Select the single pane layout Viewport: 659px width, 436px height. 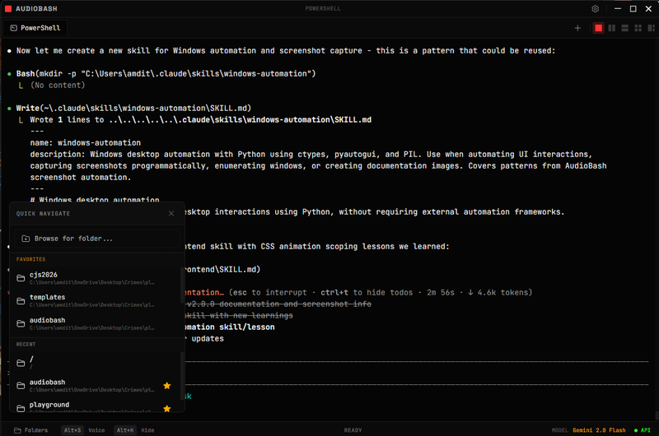[599, 28]
